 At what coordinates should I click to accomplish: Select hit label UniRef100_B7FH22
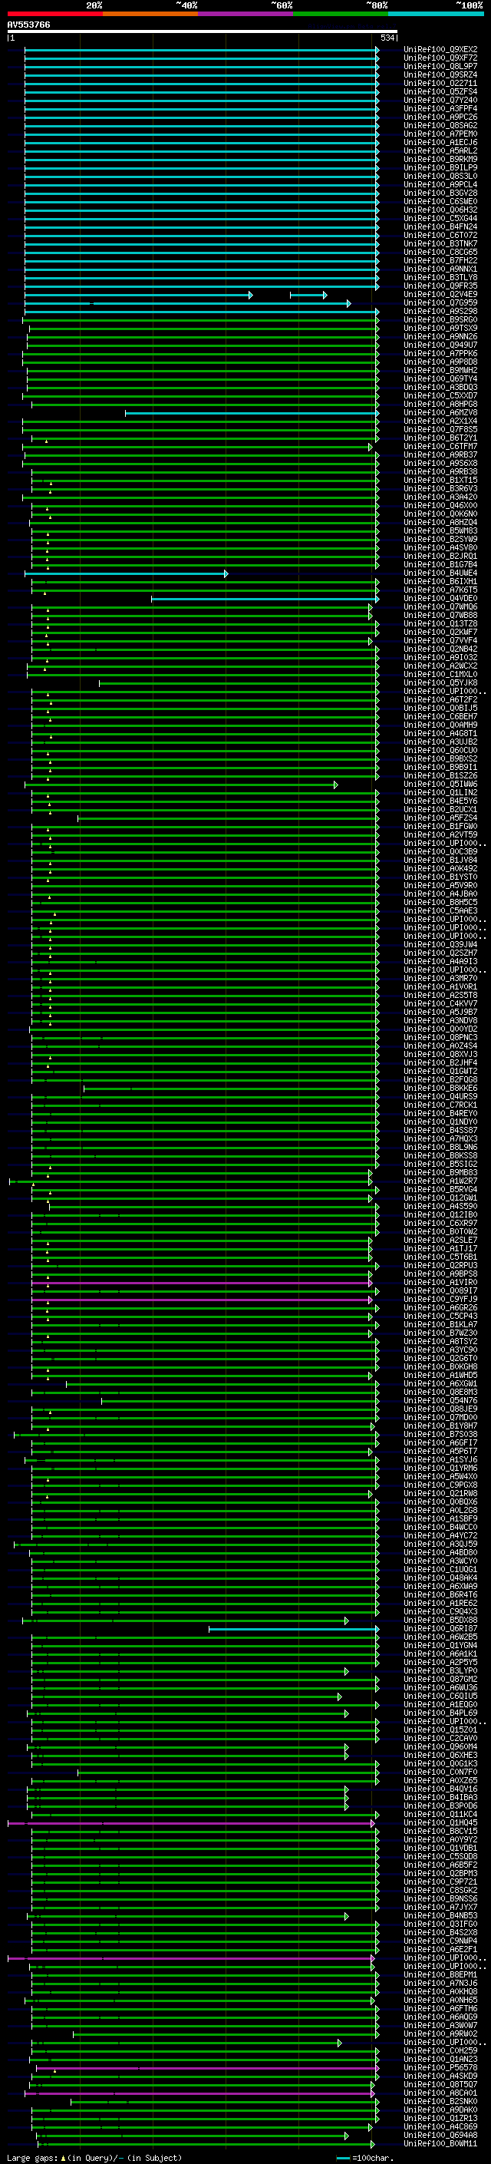tap(440, 260)
